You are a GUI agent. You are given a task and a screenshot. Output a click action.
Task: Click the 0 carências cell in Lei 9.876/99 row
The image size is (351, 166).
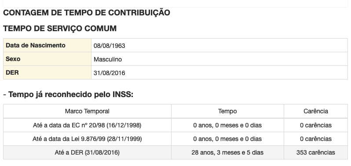coord(316,139)
